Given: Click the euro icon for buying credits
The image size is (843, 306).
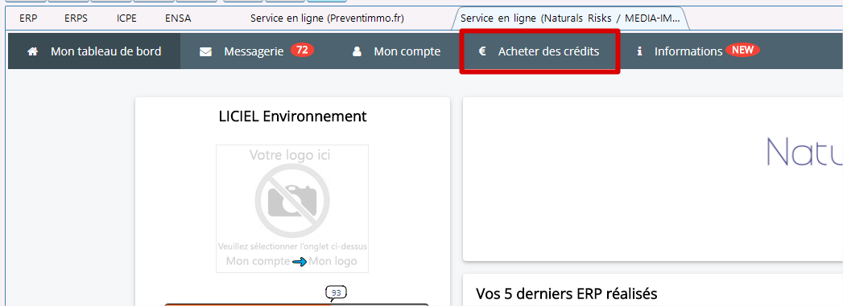Looking at the screenshot, I should click(x=482, y=52).
